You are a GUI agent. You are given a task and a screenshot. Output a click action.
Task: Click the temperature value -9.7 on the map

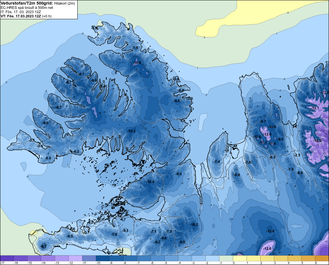tap(263, 121)
